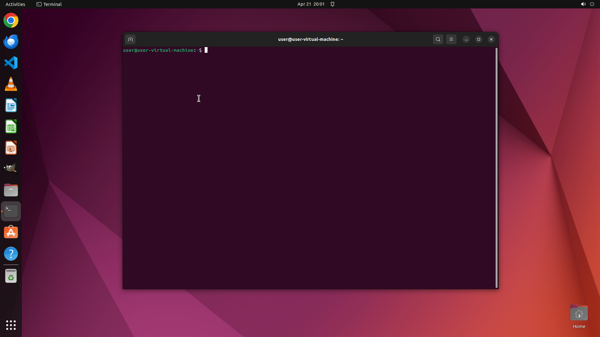Launch Google Chrome from the dock

point(11,21)
